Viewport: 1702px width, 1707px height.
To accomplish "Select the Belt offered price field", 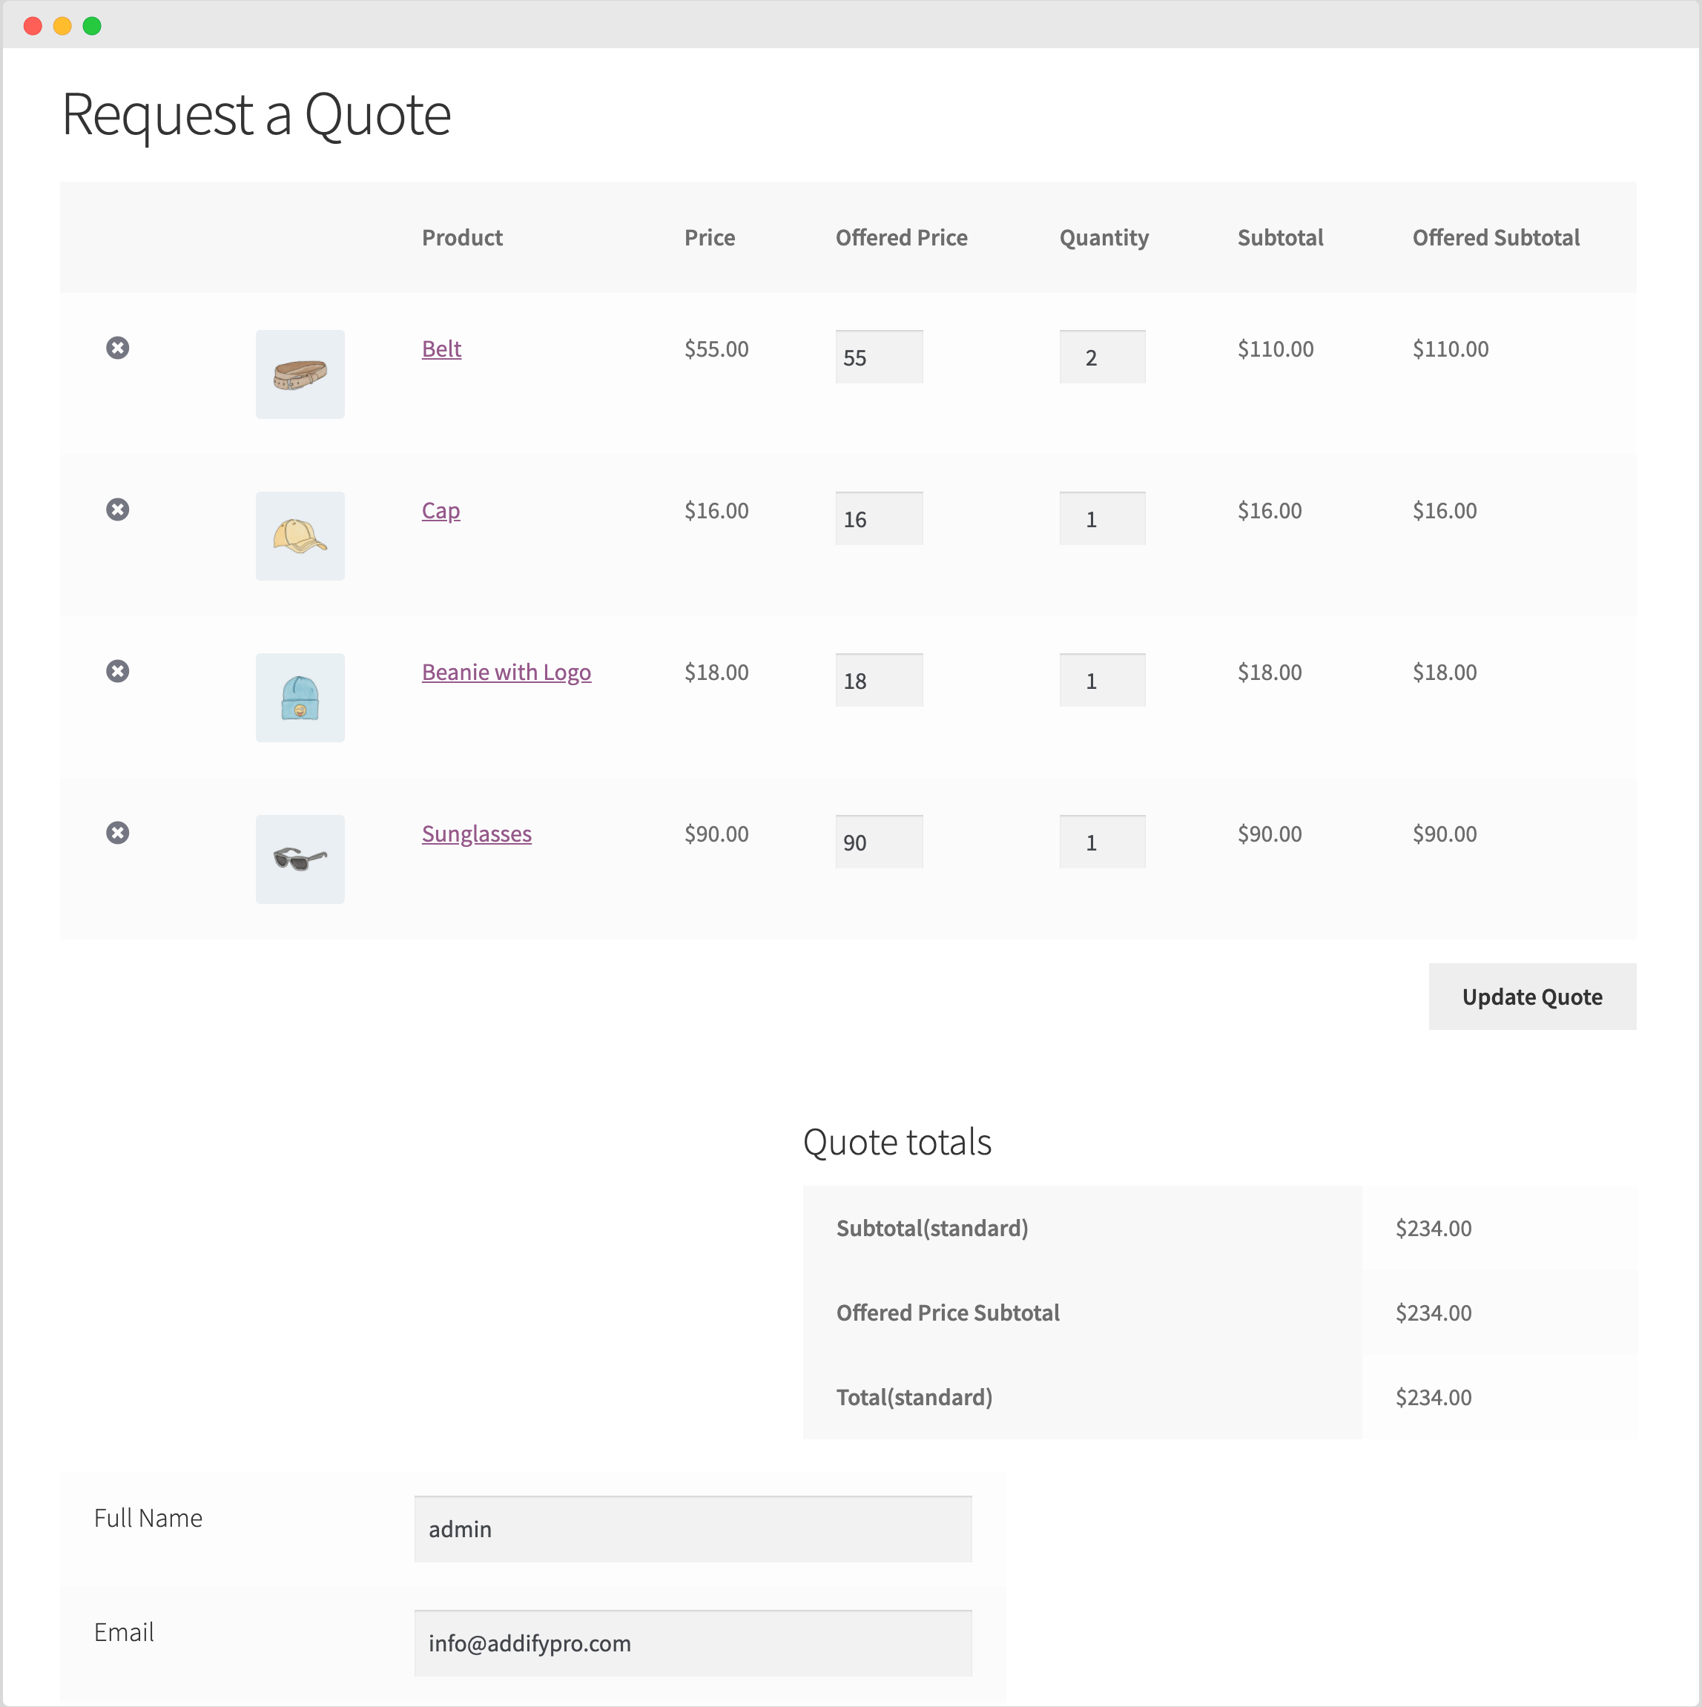I will 878,356.
